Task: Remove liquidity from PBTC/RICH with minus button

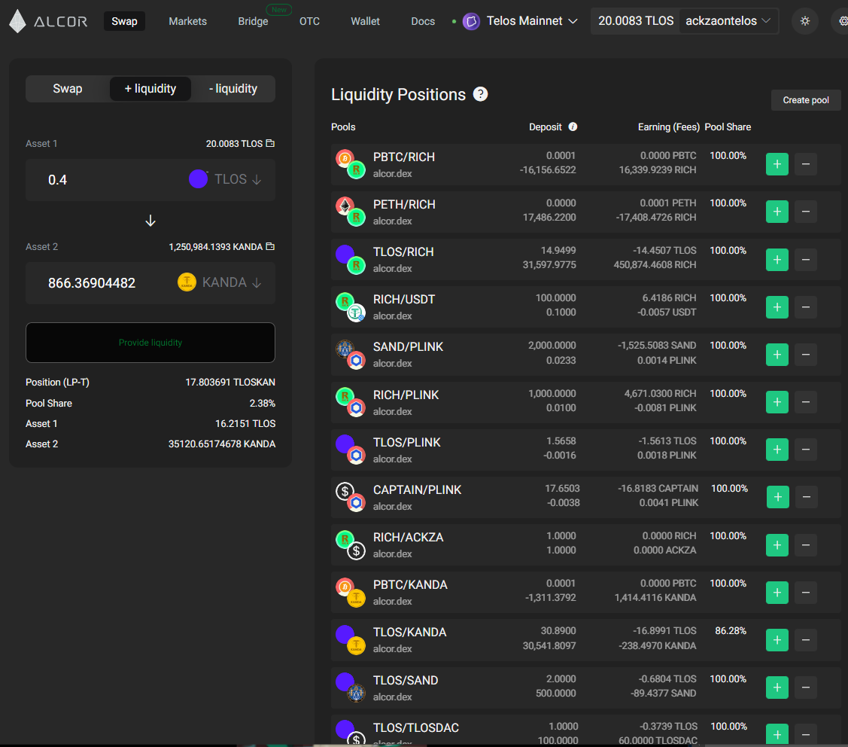Action: coord(805,164)
